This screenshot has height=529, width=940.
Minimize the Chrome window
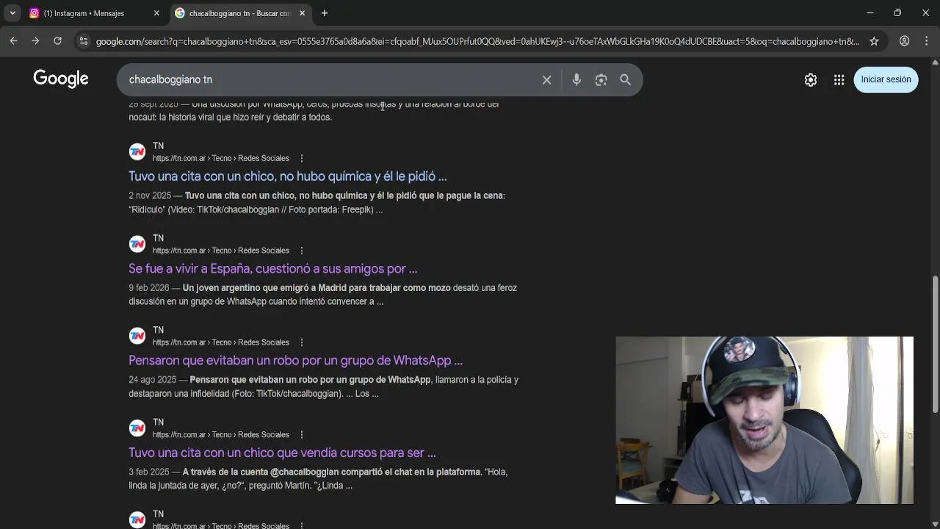869,12
